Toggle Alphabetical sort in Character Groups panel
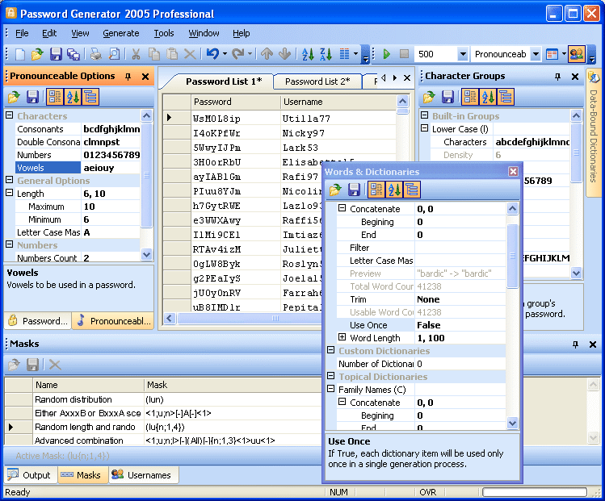Image resolution: width=605 pixels, height=501 pixels. [x=488, y=97]
